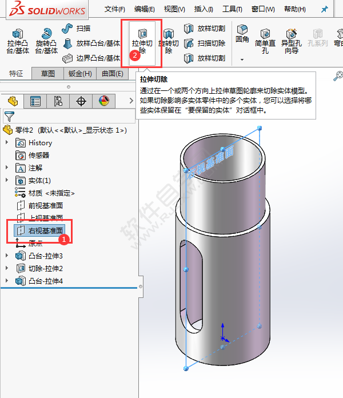Select the Lofted Boss/Base (放样凸台/基体) tool

point(91,43)
